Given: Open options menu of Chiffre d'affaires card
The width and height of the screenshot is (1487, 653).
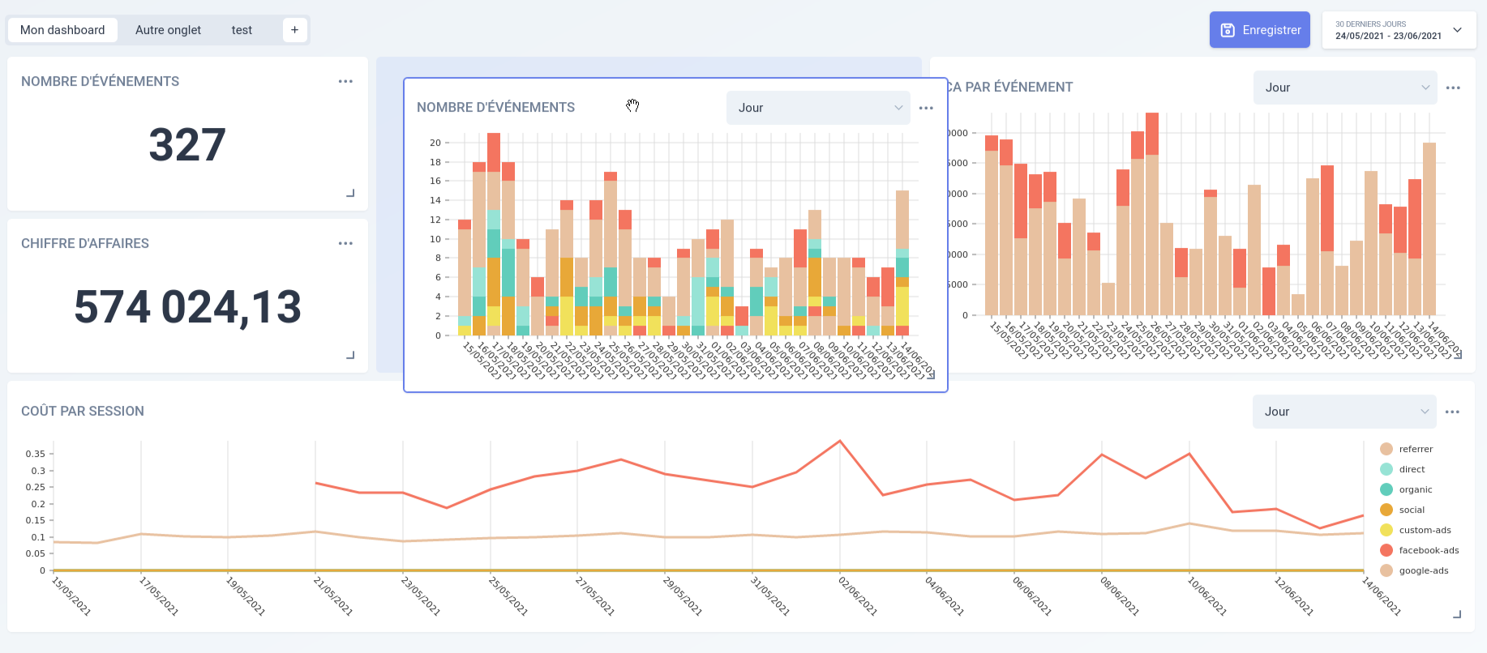Looking at the screenshot, I should pyautogui.click(x=345, y=243).
